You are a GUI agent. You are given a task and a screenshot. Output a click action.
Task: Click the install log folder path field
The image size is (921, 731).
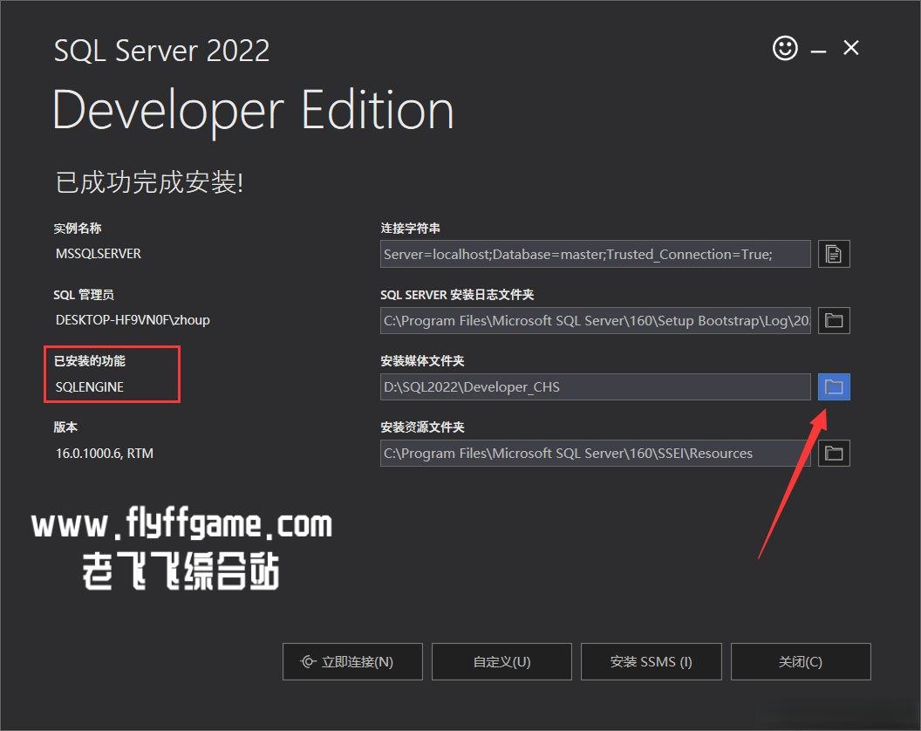596,320
